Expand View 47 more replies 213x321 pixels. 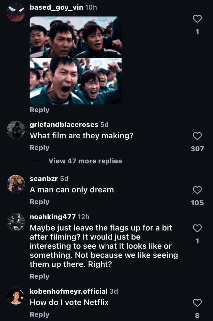pos(85,161)
